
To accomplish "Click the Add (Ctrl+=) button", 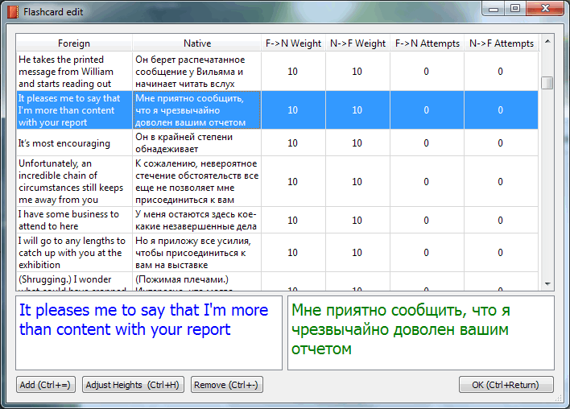I will [46, 385].
